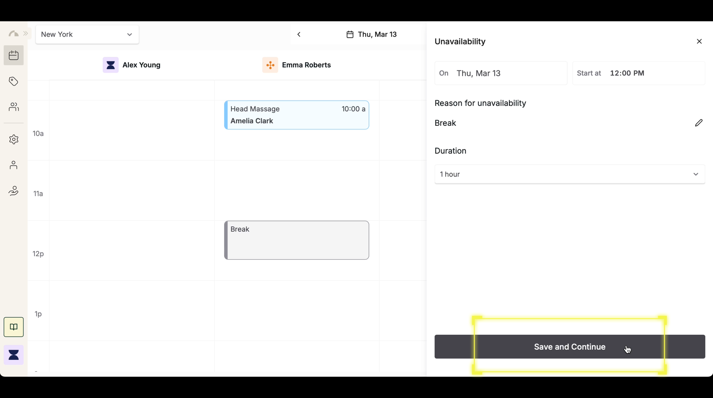Close the Unavailability panel
The image size is (713, 398).
coord(699,41)
